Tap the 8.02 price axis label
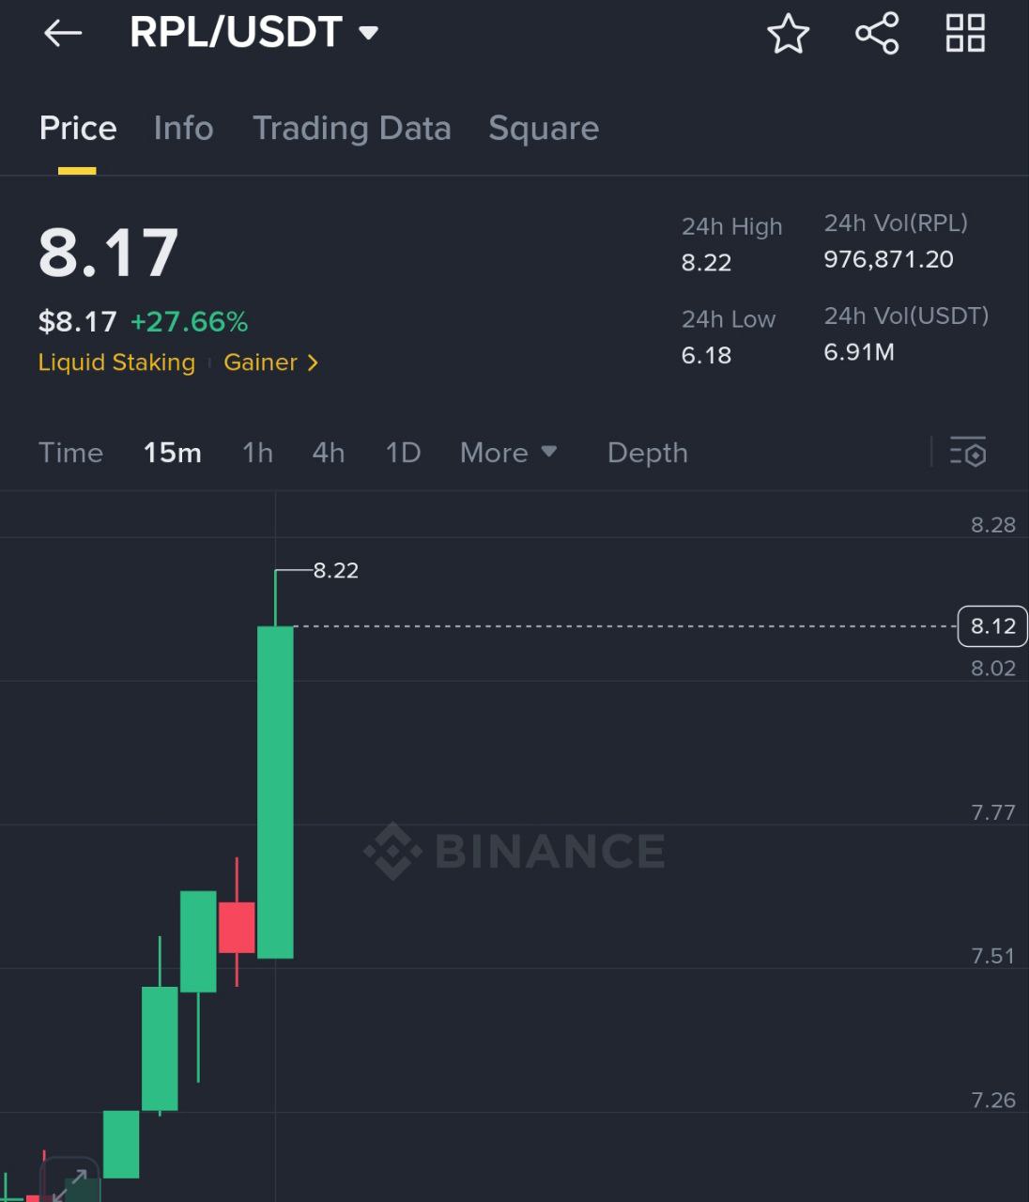Image resolution: width=1029 pixels, height=1202 pixels. (993, 669)
